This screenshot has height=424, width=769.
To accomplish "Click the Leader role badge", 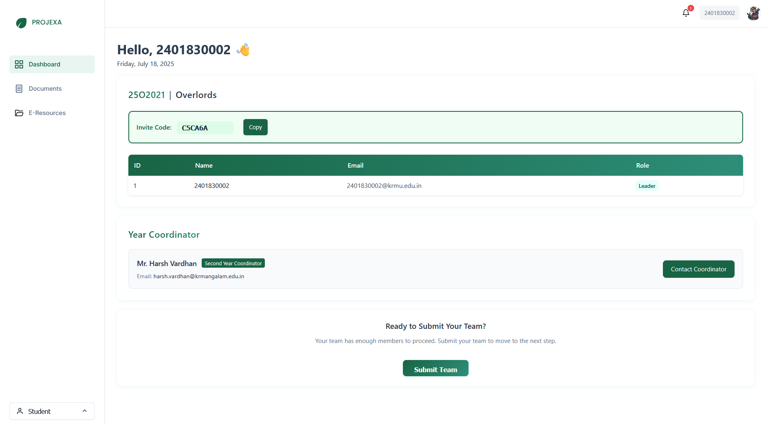I will click(646, 186).
